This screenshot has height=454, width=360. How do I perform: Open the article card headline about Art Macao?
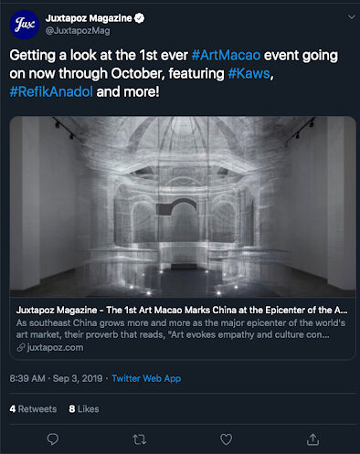coord(182,310)
